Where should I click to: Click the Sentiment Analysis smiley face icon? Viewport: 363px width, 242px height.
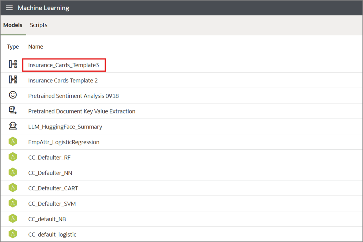[x=13, y=95]
